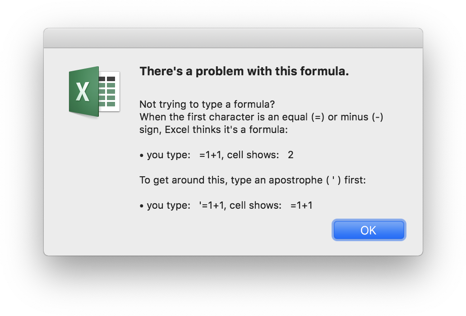Click the "To get around this" sentence

point(253,180)
